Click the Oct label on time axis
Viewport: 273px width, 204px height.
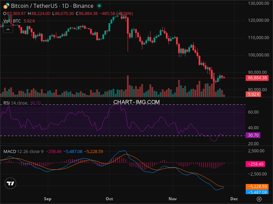coord(110,198)
